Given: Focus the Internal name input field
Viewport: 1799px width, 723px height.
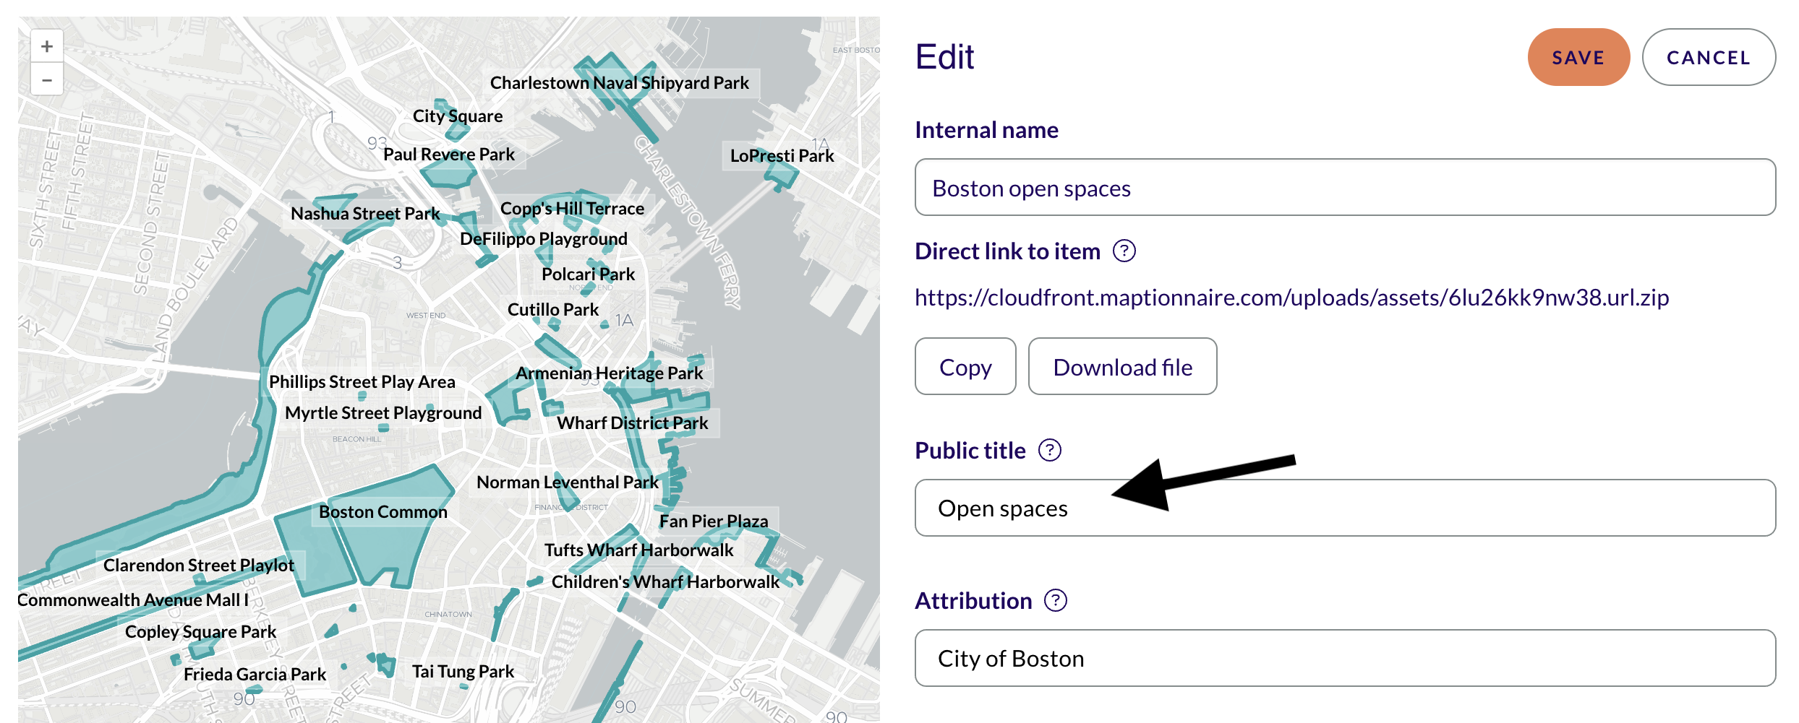Looking at the screenshot, I should (x=1344, y=188).
